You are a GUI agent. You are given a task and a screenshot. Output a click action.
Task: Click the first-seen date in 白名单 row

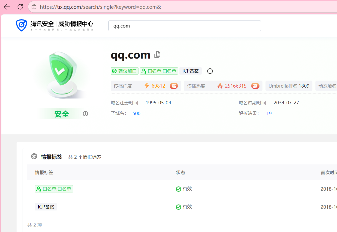pyautogui.click(x=329, y=189)
